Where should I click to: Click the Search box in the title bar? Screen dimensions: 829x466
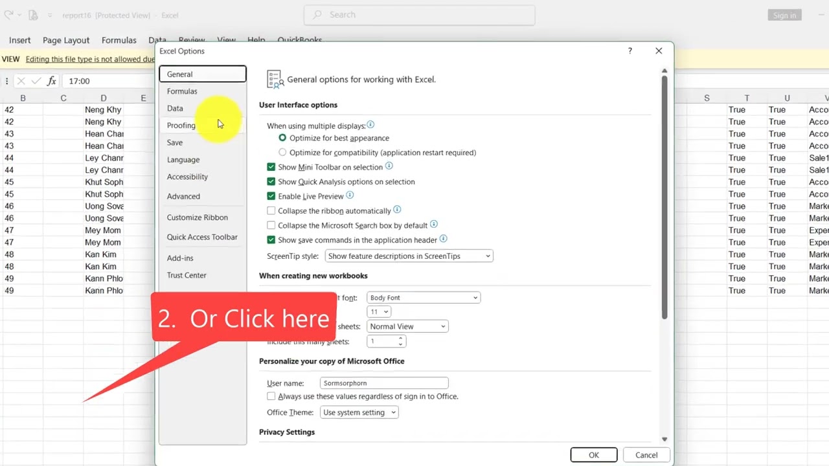click(x=420, y=15)
